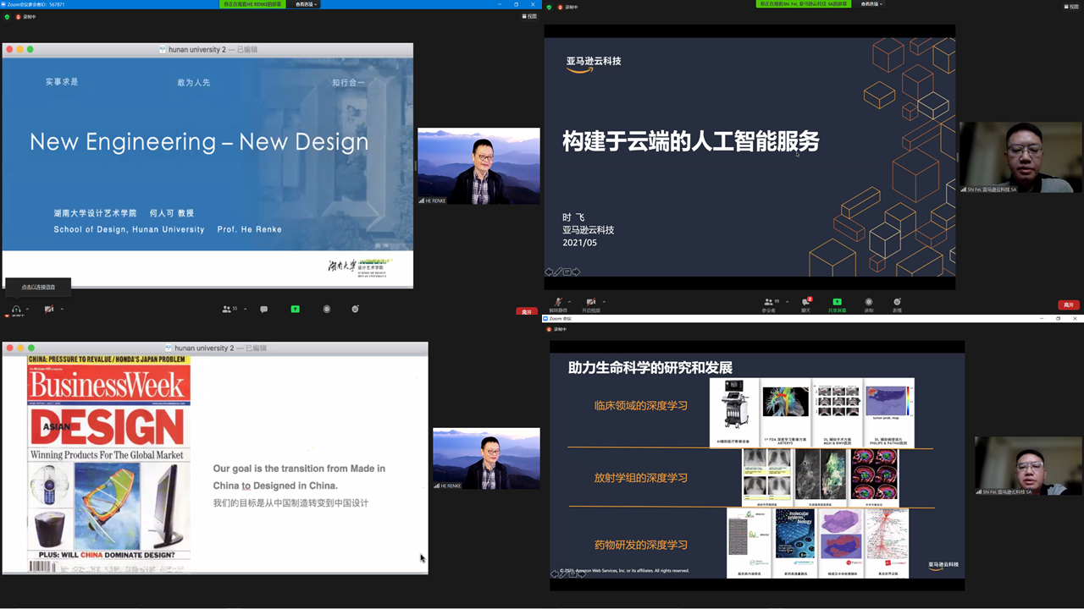This screenshot has width=1084, height=609.
Task: Open 聊天 with 2 unread messages
Action: pos(807,304)
